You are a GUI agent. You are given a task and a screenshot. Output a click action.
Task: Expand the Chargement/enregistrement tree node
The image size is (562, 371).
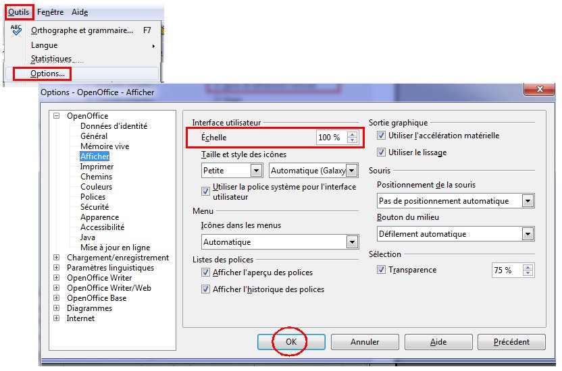tap(57, 258)
